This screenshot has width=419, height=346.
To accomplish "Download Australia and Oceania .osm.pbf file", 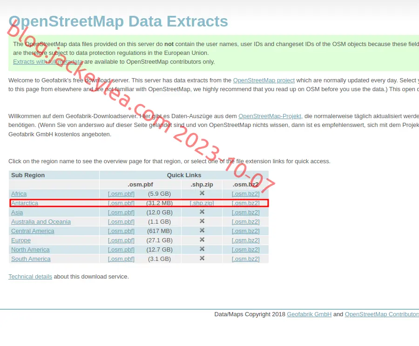I will tap(121, 222).
